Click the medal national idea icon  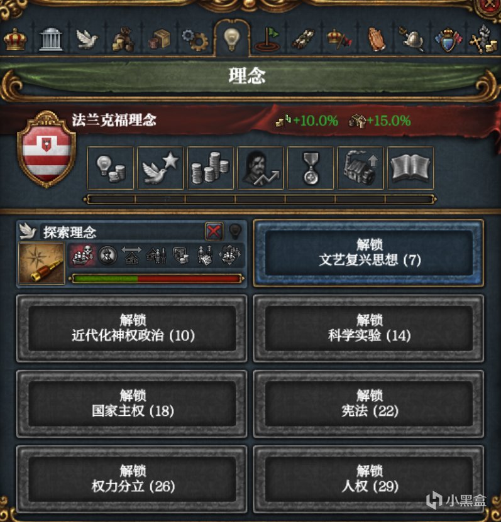click(x=311, y=168)
